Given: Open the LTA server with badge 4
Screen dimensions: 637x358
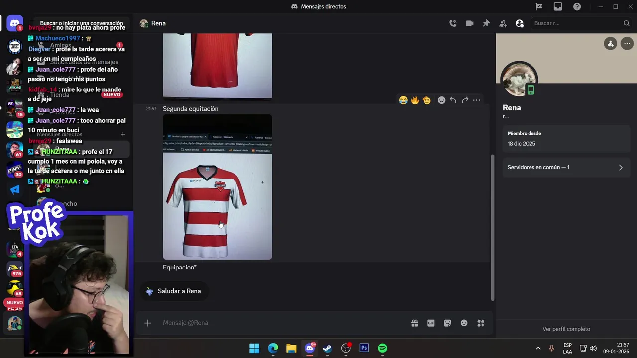Looking at the screenshot, I should [15, 248].
